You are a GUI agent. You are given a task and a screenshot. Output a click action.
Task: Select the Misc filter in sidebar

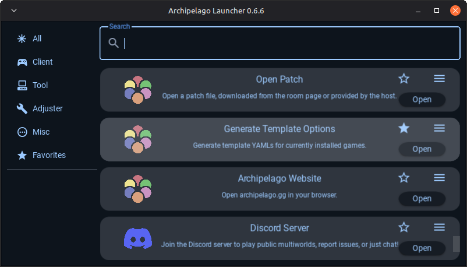click(x=33, y=132)
